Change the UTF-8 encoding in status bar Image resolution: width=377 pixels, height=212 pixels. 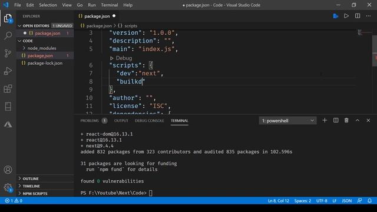pos(322,200)
